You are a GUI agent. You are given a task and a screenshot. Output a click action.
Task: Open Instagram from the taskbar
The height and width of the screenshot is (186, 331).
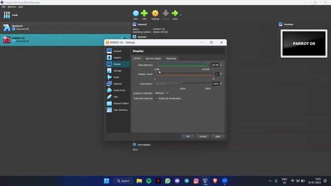[196, 181]
